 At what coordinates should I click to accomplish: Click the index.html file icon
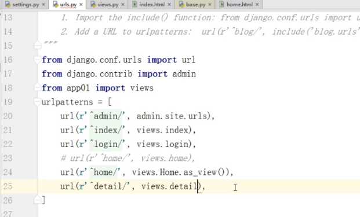tap(134, 5)
